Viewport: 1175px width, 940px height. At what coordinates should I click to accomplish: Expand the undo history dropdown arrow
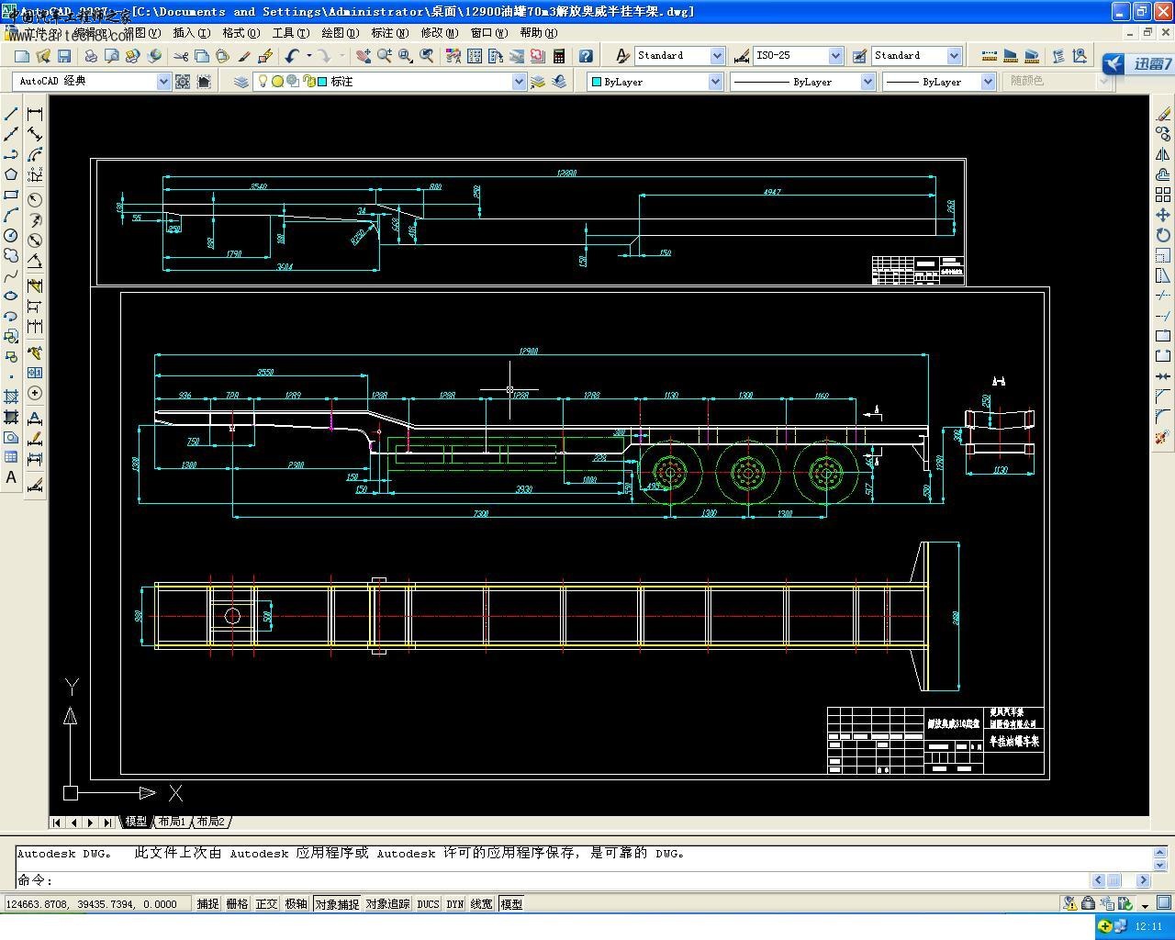[x=308, y=56]
